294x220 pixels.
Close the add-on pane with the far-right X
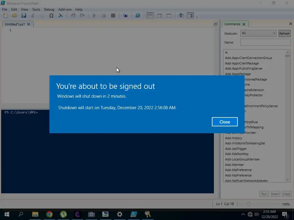click(x=291, y=24)
